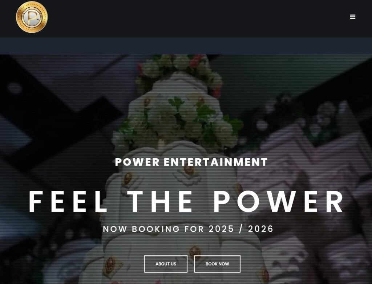The height and width of the screenshot is (284, 372).
Task: Click the About Us button
Action: coord(166,264)
